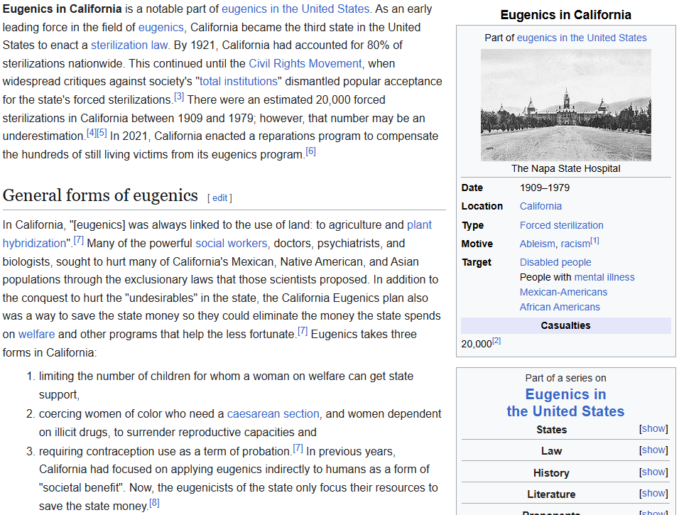
Task: Show the Law section in the series box
Action: (x=653, y=450)
